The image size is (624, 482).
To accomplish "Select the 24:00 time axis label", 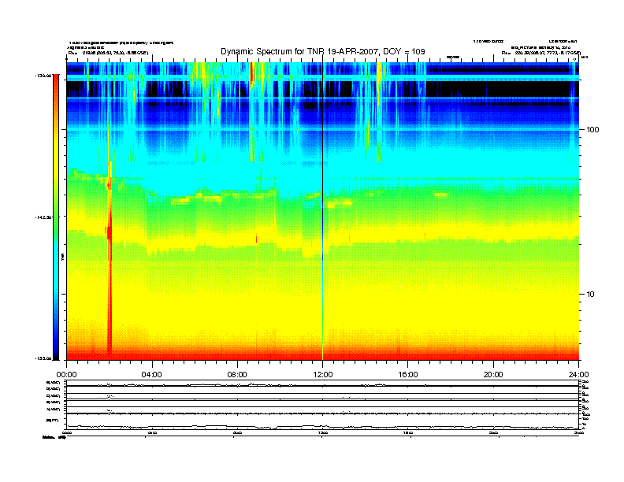I will 578,375.
